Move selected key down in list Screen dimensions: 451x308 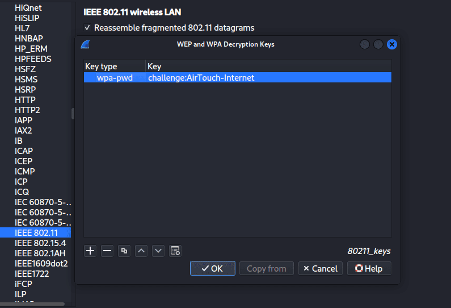pyautogui.click(x=158, y=251)
